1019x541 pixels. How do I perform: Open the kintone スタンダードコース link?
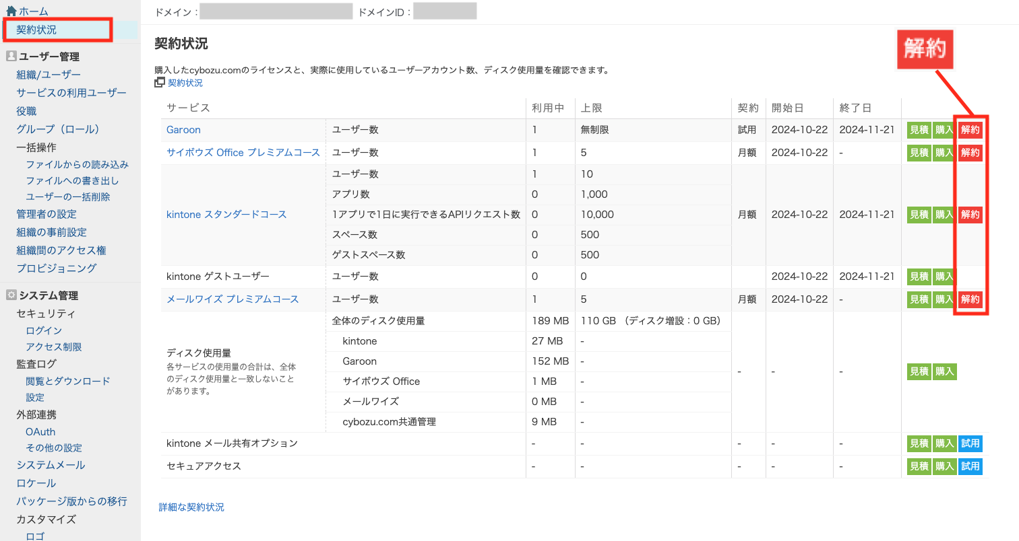click(226, 215)
